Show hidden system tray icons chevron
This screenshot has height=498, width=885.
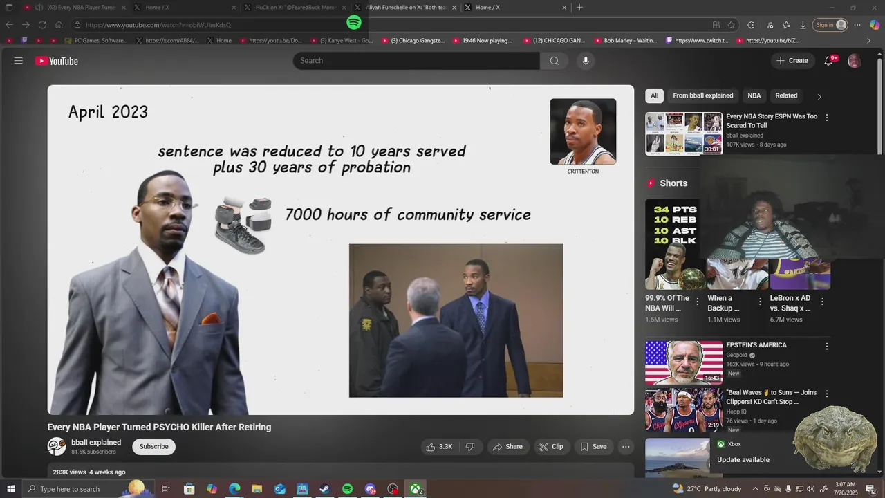(x=755, y=489)
